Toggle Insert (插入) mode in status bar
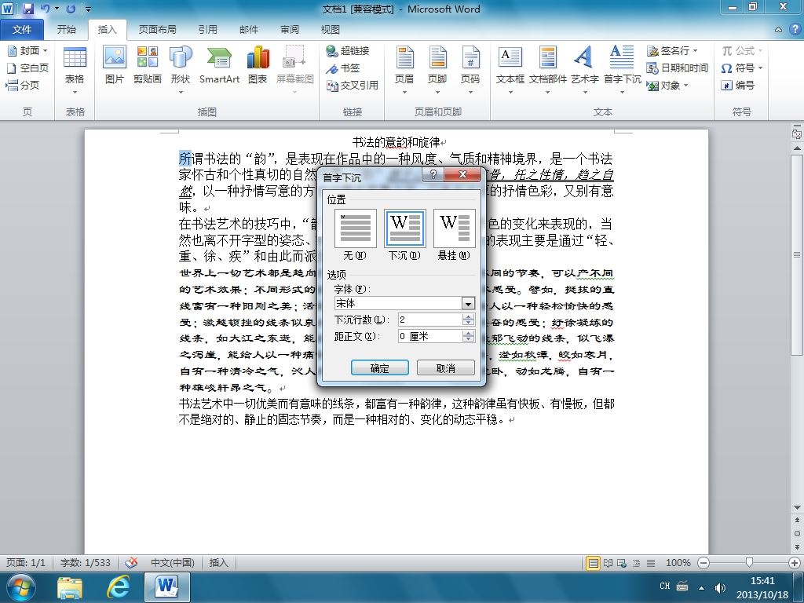The image size is (804, 603). coord(218,562)
